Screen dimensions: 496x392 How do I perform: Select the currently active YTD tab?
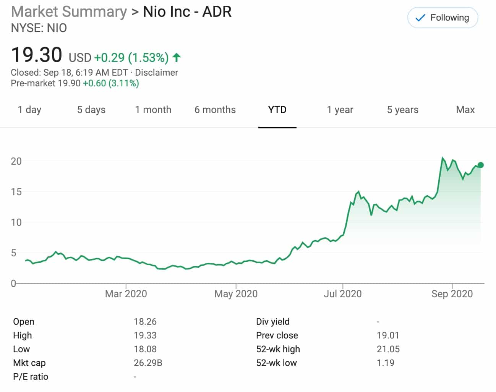click(x=277, y=110)
